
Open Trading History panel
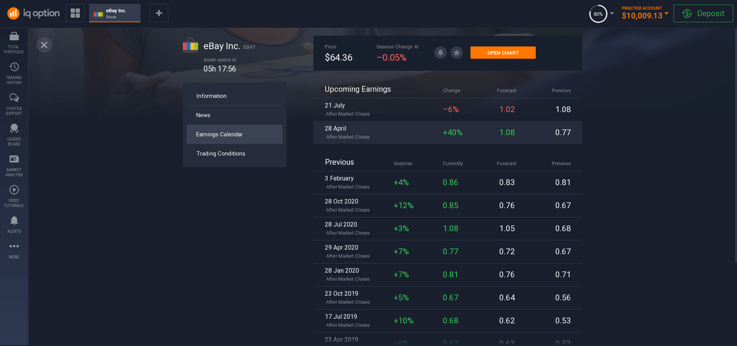14,73
